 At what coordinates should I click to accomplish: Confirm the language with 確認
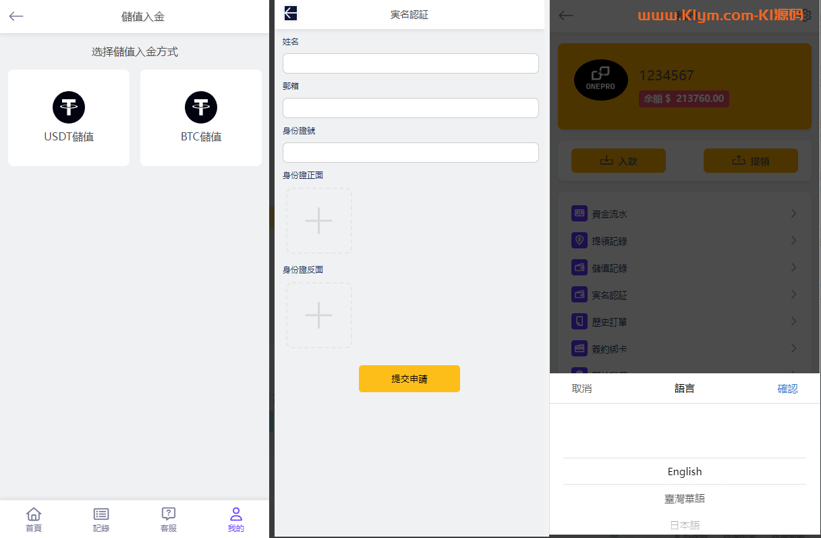coord(787,388)
